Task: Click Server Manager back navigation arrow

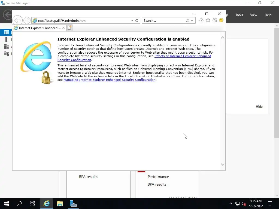Action: click(7, 15)
